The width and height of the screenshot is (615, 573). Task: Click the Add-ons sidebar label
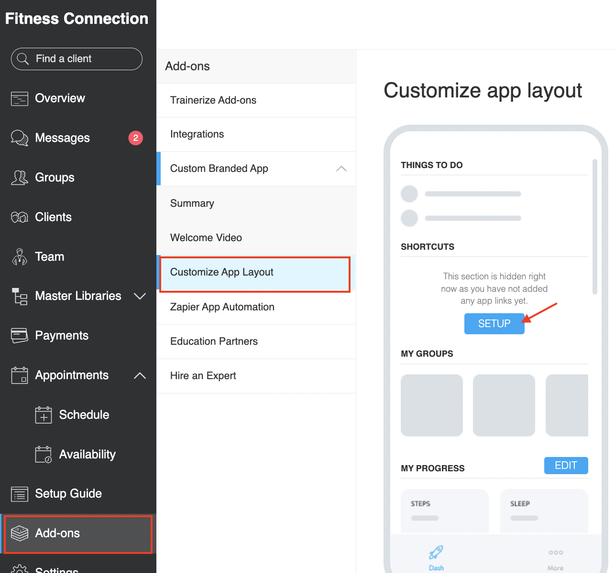(57, 533)
